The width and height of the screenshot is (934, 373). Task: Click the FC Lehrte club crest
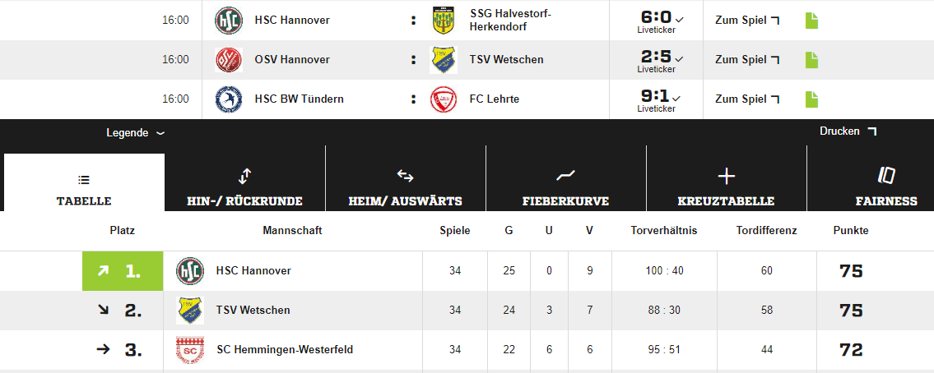[444, 99]
